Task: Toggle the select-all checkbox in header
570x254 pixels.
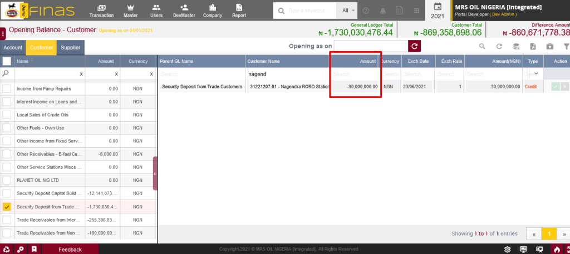Action: pyautogui.click(x=7, y=61)
